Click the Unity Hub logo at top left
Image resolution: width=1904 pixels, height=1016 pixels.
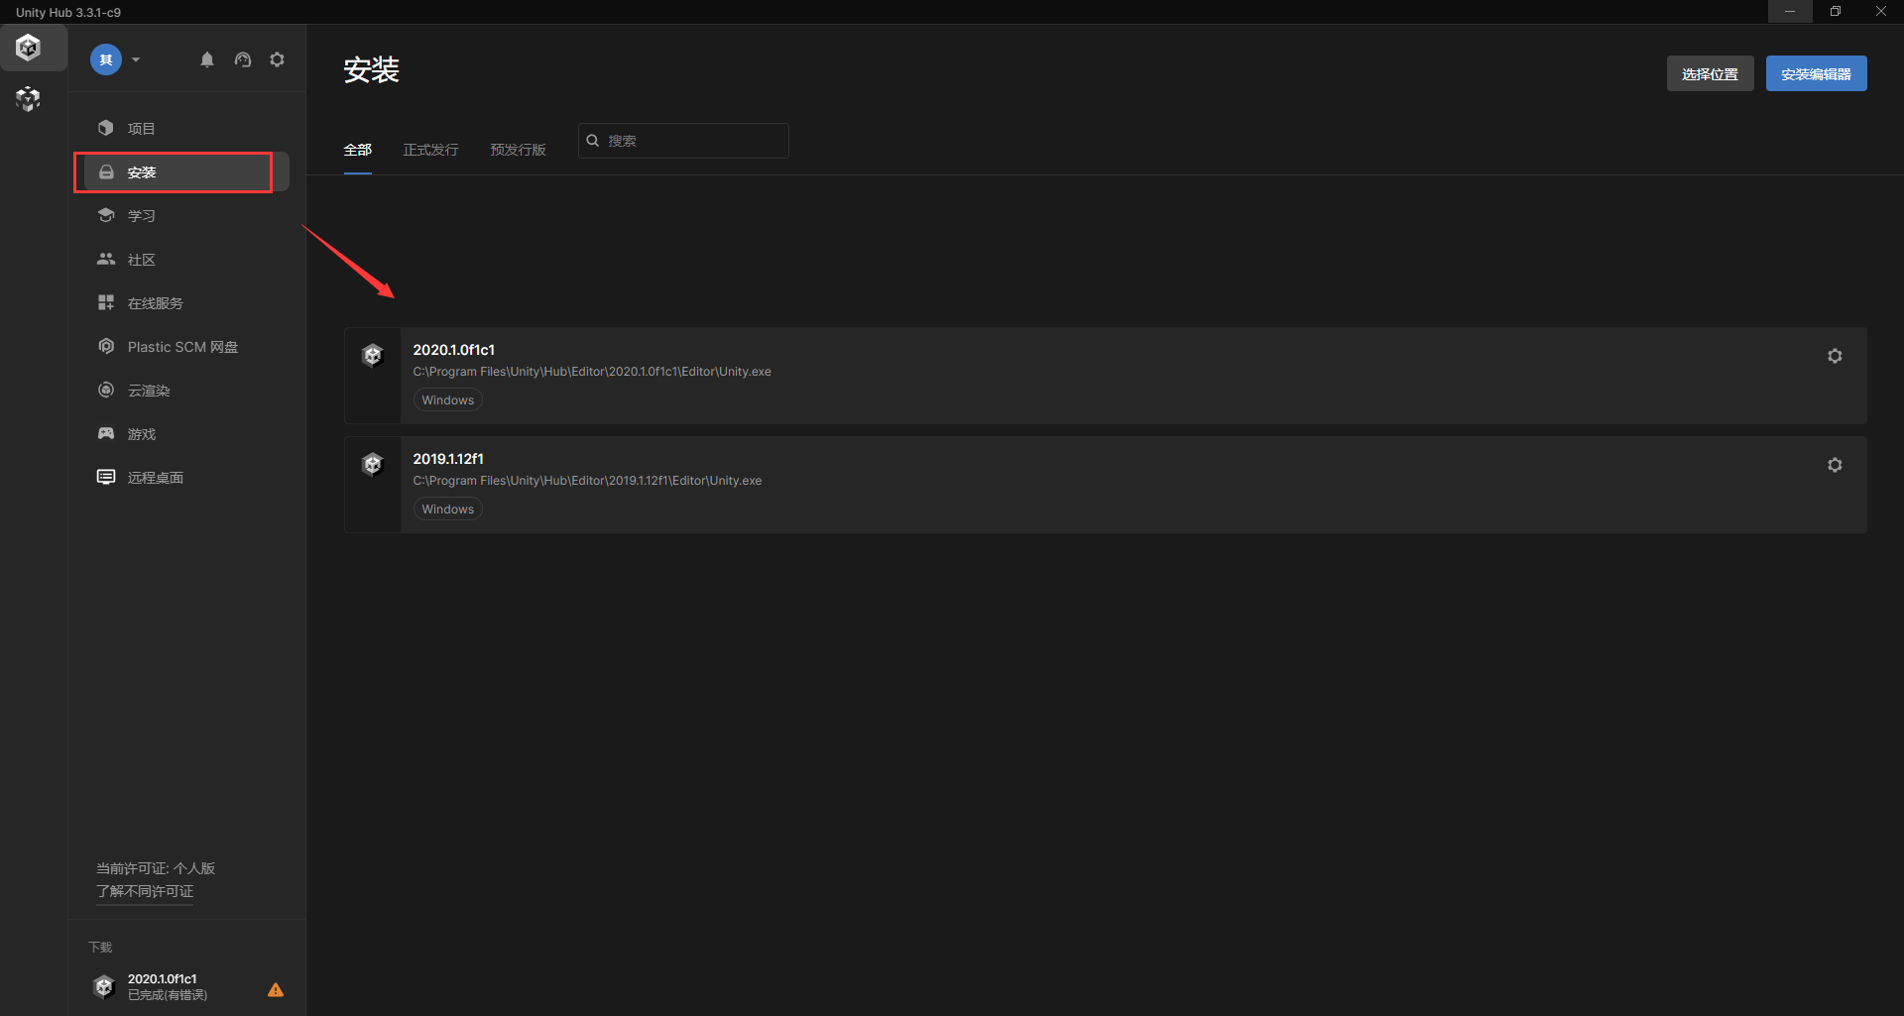28,48
